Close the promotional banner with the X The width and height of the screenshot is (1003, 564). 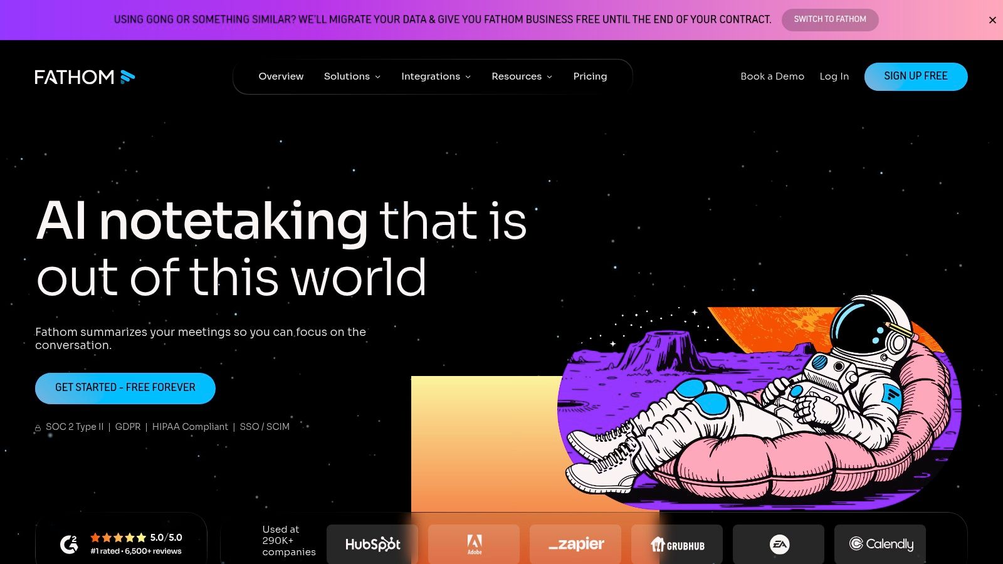pyautogui.click(x=992, y=20)
